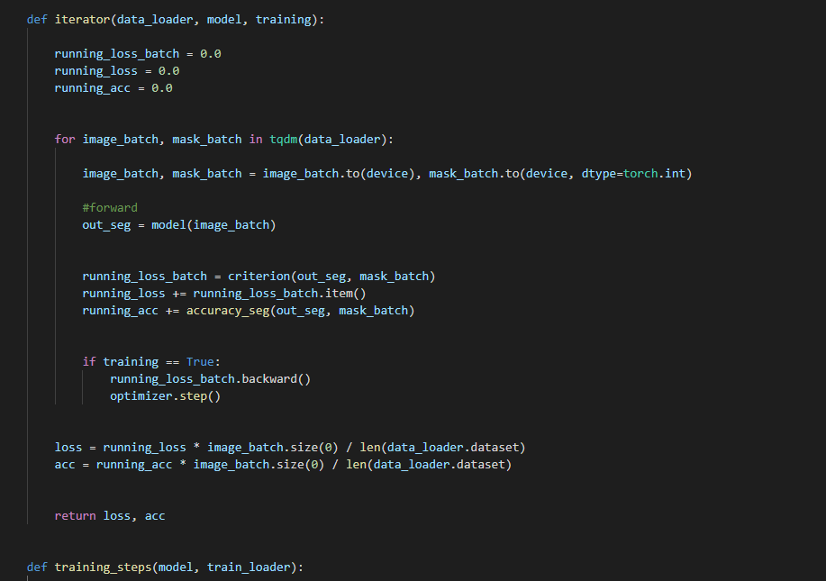Click the for loop keyword
826x581 pixels.
click(64, 140)
